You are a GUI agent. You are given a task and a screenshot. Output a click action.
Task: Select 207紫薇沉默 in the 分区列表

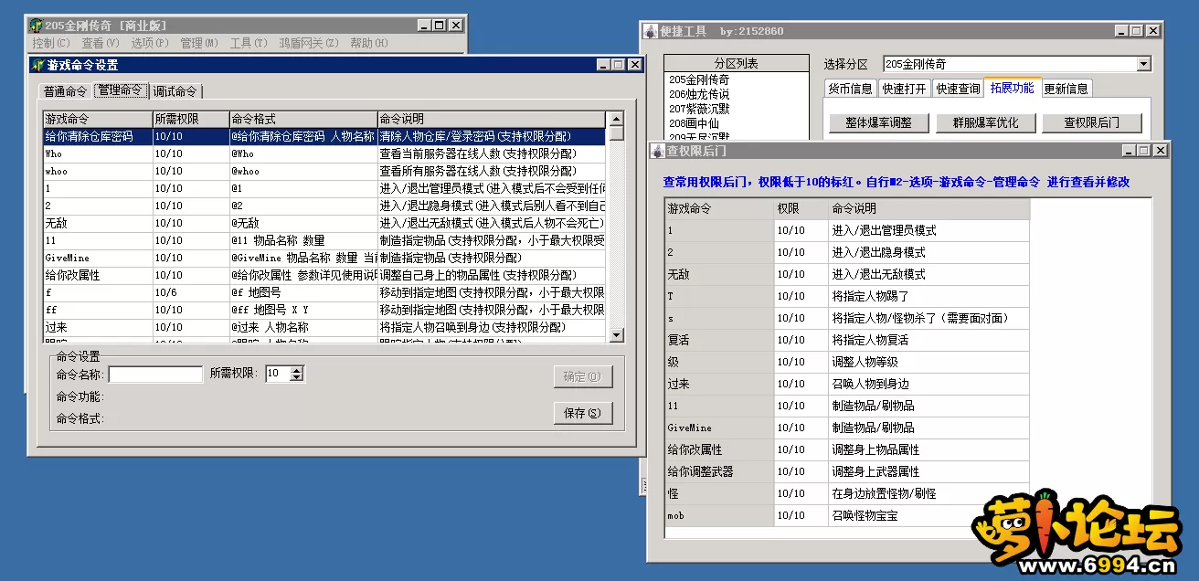tap(737, 109)
